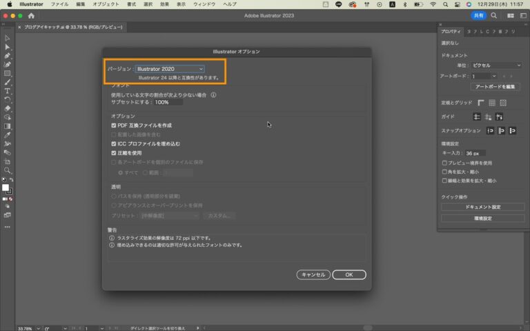This screenshot has width=530, height=331.
Task: Click the キャンセル button
Action: pyautogui.click(x=313, y=274)
